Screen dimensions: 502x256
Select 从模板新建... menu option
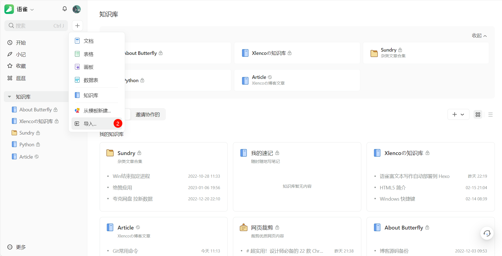pos(97,111)
